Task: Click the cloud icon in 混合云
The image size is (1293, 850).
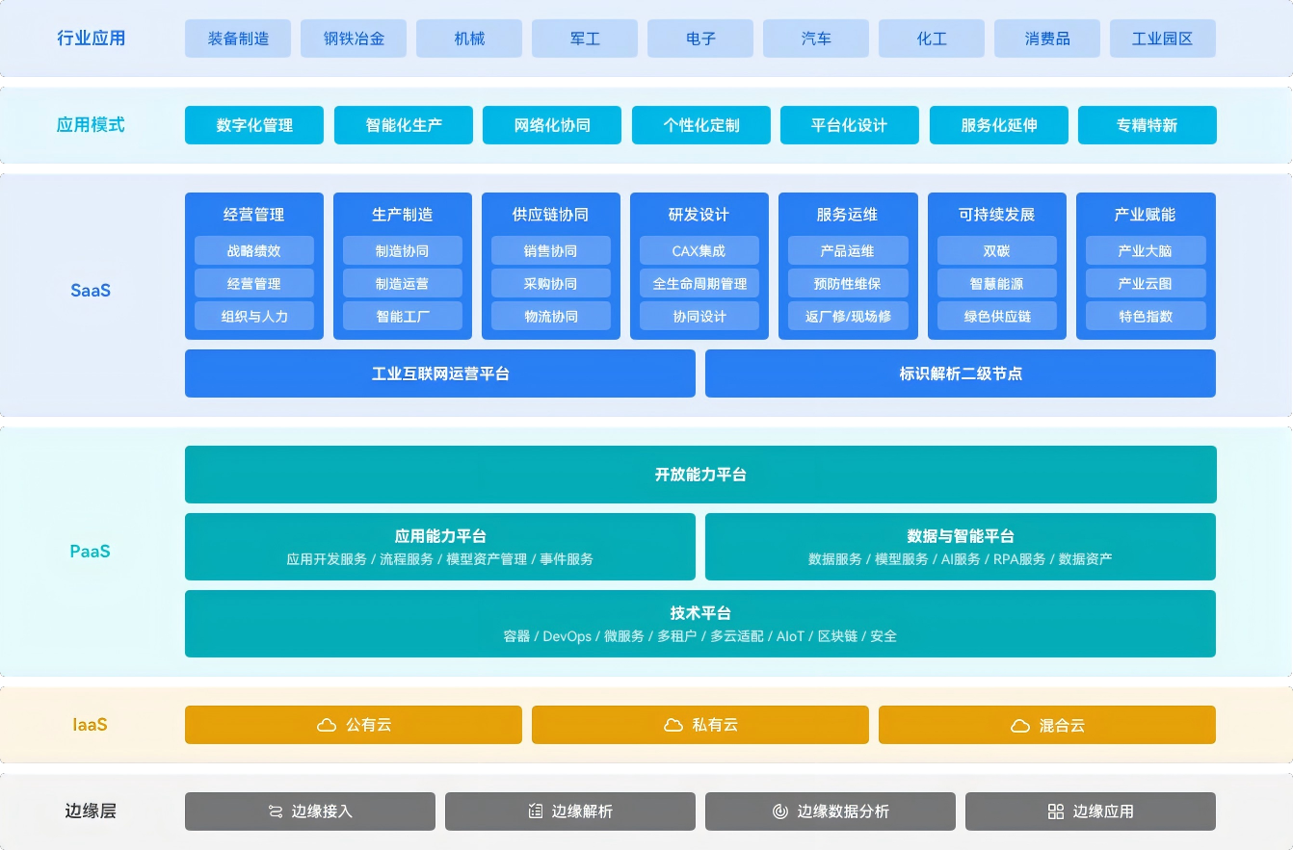Action: 1020,725
